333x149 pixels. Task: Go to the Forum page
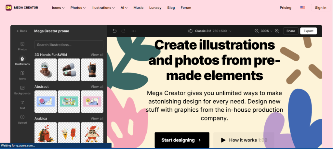[x=186, y=8]
